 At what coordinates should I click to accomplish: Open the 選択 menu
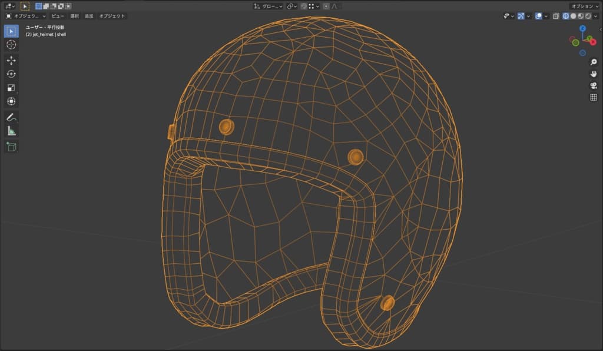click(x=75, y=16)
